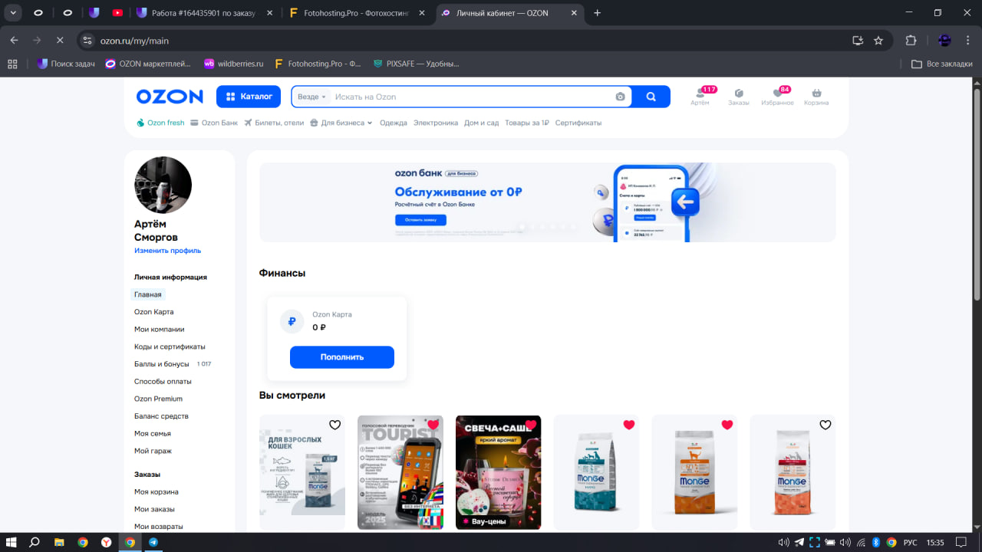Open Ozon Premium in the sidebar
The width and height of the screenshot is (982, 552).
pos(158,399)
